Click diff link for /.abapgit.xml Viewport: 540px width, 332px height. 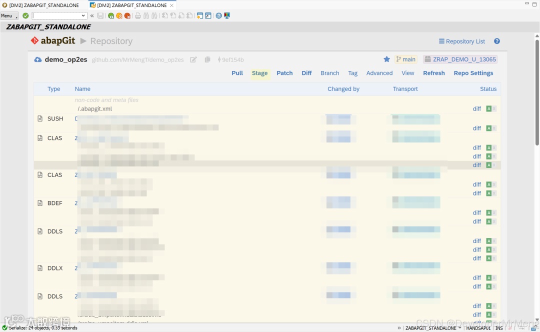point(476,109)
